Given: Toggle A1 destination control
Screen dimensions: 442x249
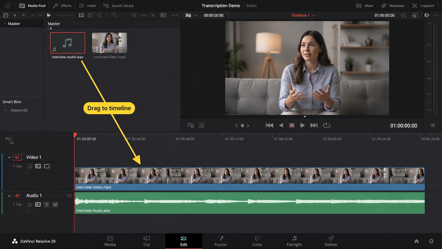Looking at the screenshot, I should coord(17,196).
